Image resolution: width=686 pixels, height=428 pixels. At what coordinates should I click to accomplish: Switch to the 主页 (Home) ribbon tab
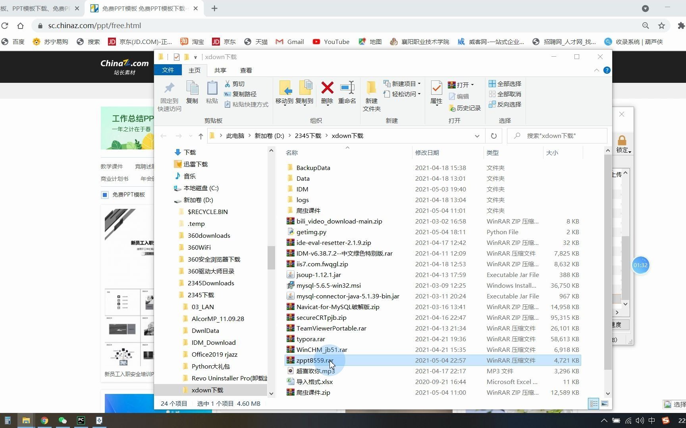pos(195,70)
